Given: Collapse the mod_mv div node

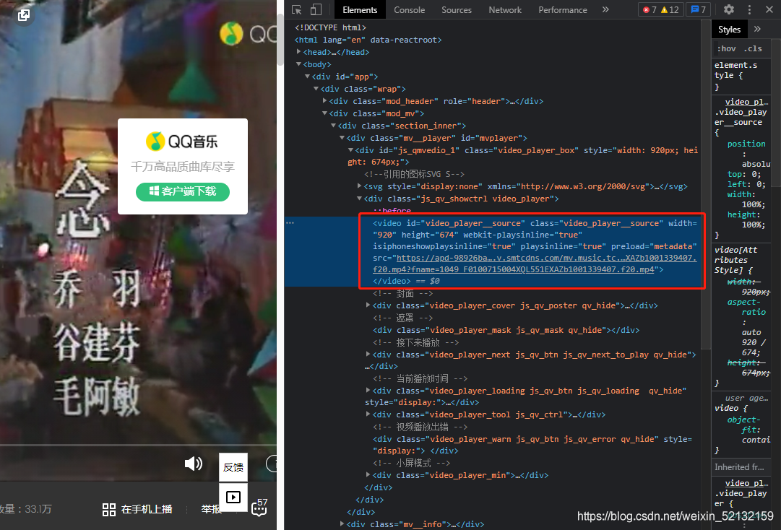Looking at the screenshot, I should [324, 113].
